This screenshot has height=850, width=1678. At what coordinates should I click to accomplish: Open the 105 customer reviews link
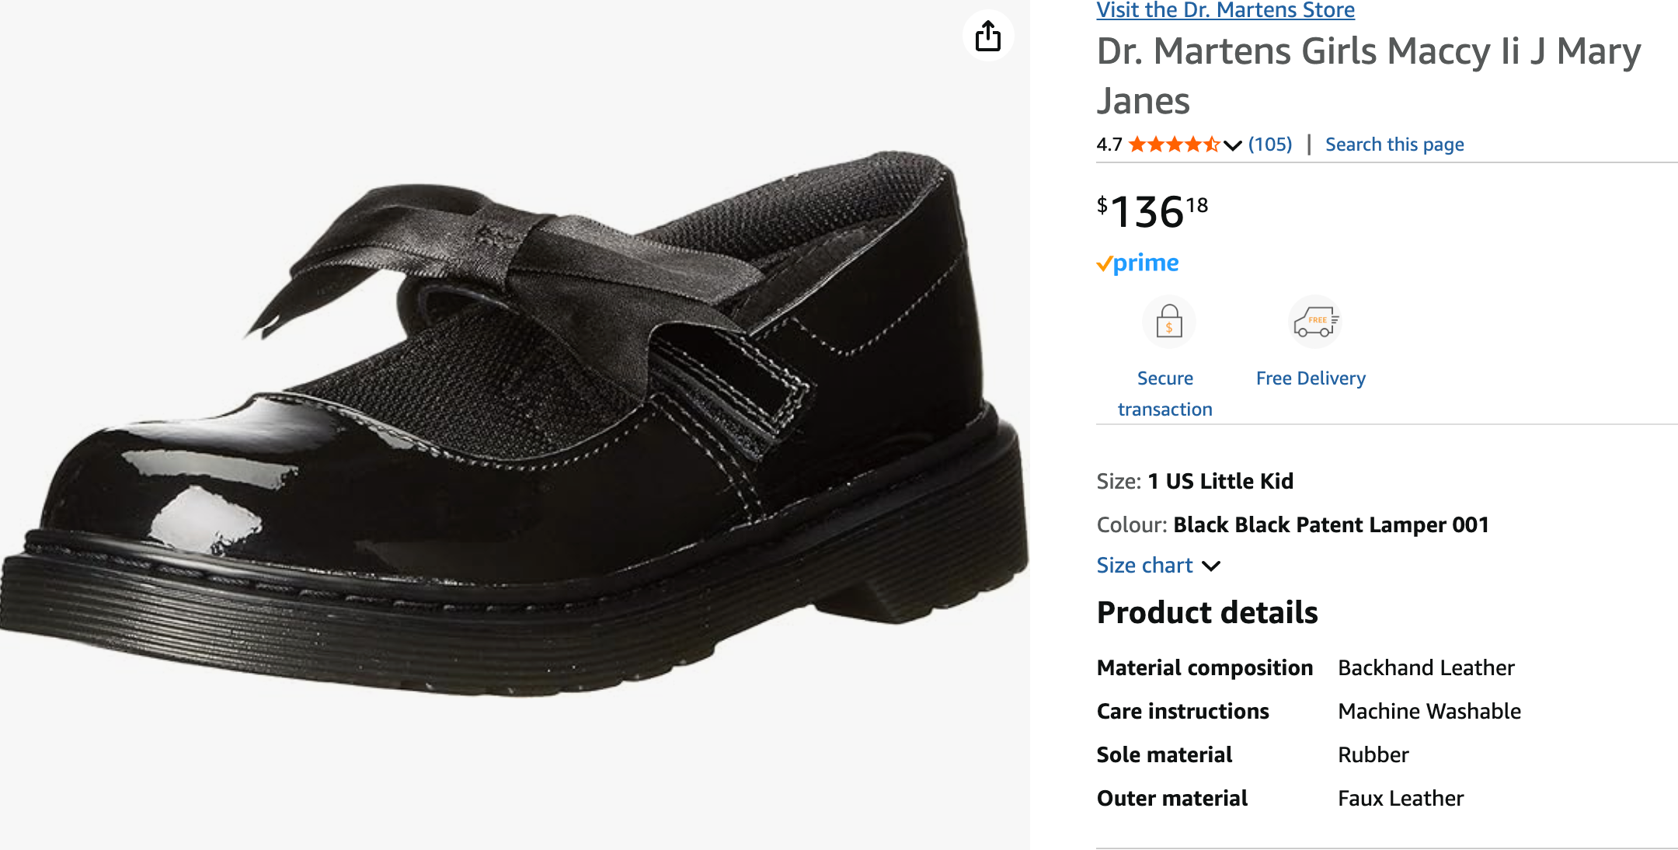click(1270, 145)
